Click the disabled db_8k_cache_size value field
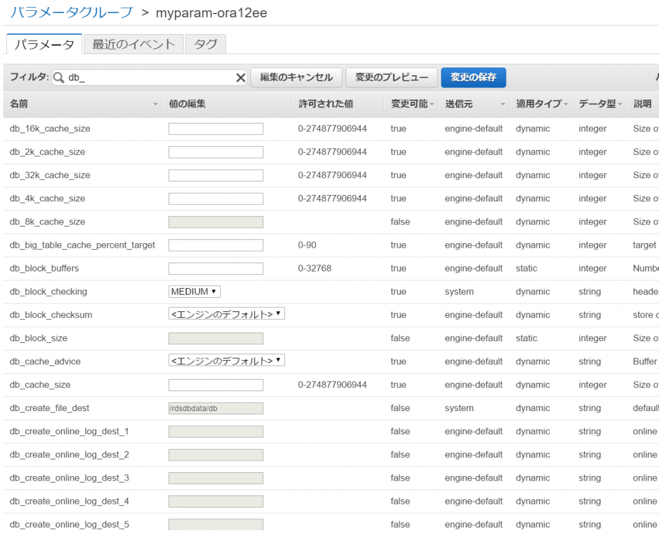The height and width of the screenshot is (534, 659). click(216, 222)
